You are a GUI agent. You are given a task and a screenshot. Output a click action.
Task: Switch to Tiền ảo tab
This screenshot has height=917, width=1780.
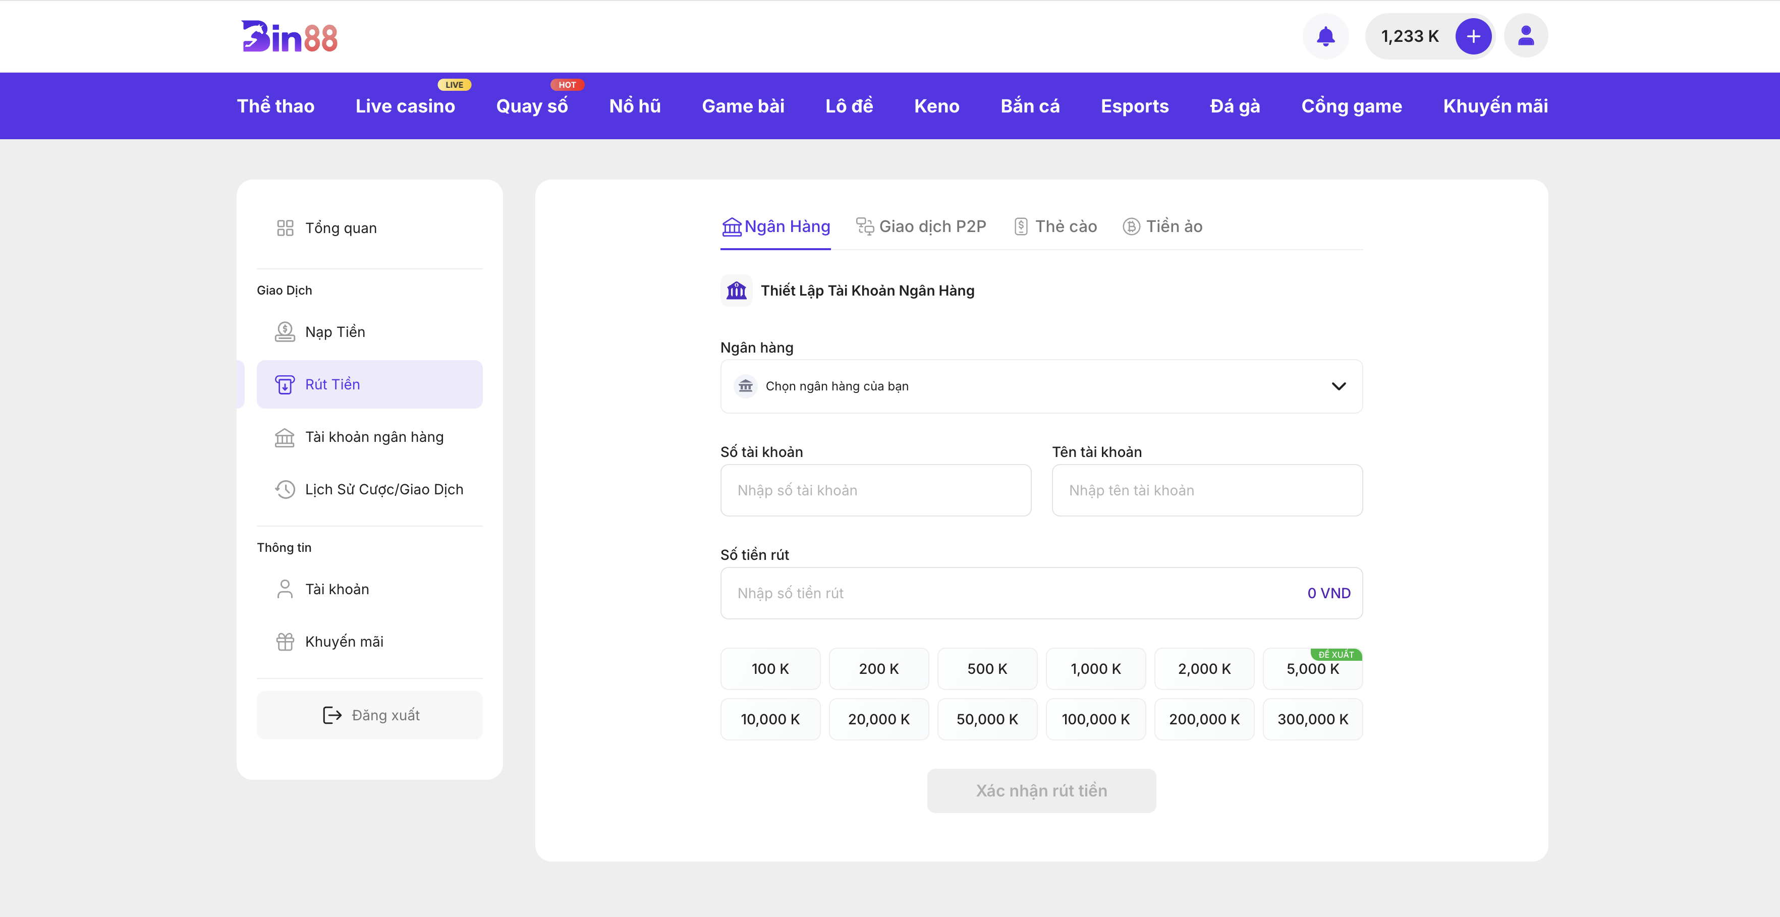(x=1162, y=226)
